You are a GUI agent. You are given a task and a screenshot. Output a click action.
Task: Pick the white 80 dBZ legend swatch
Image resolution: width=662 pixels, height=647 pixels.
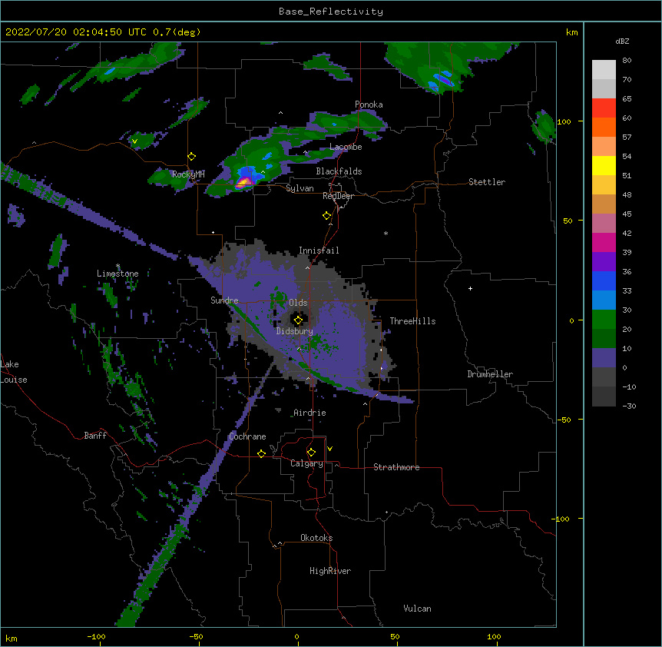[604, 70]
